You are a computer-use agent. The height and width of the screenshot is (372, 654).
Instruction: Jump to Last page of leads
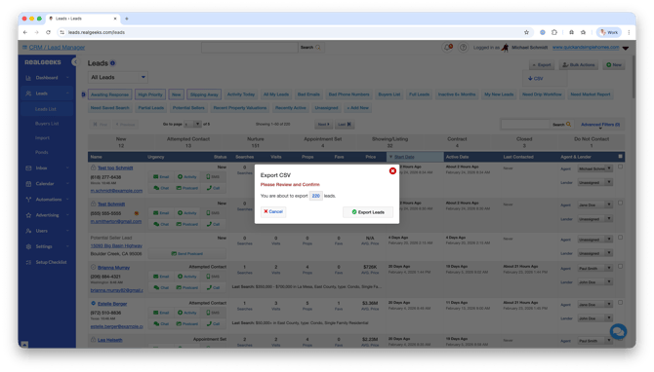coord(345,125)
